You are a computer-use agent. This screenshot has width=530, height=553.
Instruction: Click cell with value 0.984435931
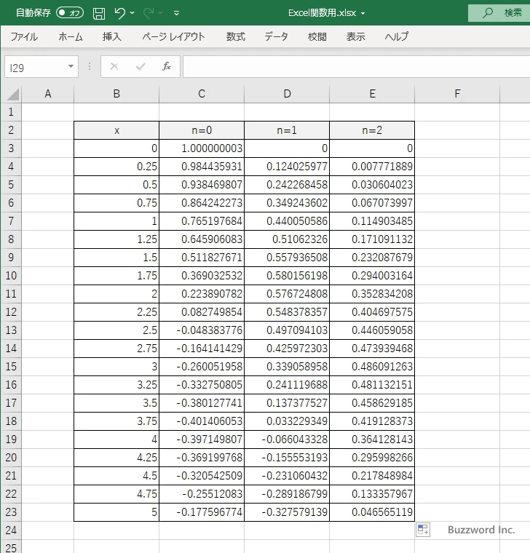click(x=202, y=167)
